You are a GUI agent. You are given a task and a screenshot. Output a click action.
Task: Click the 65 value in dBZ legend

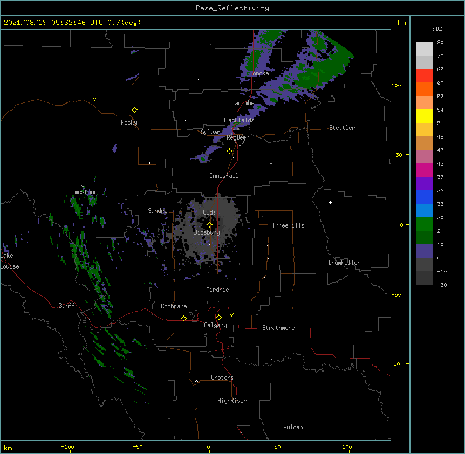[x=440, y=70]
